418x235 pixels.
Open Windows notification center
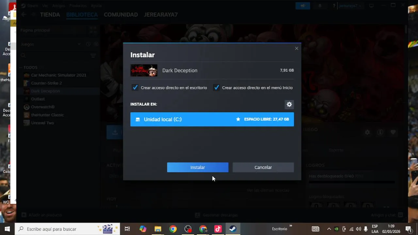pyautogui.click(x=408, y=229)
